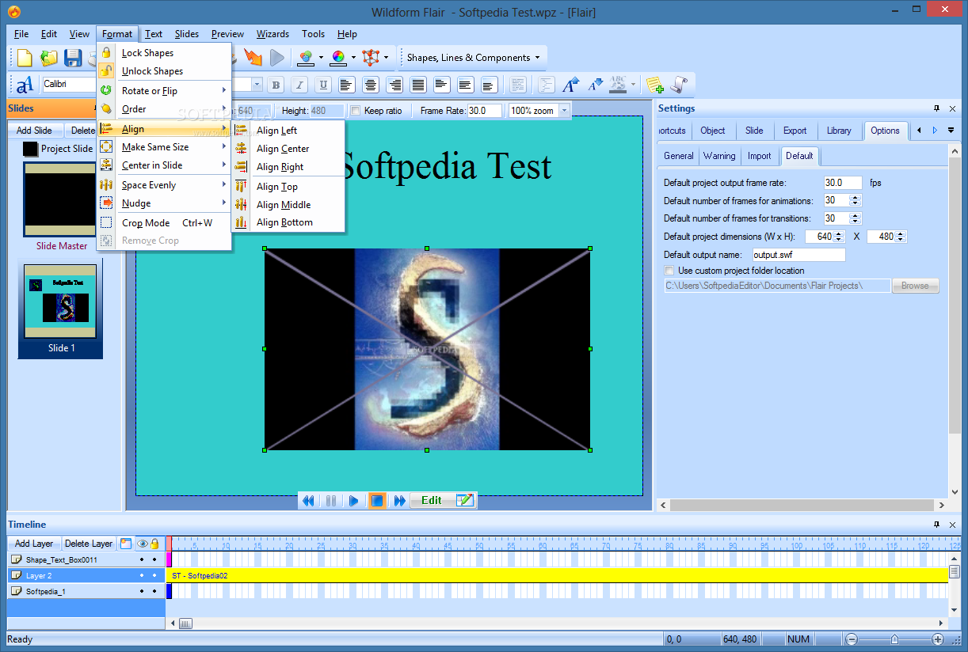Click the Add Slide button
Image resolution: width=968 pixels, height=652 pixels.
click(x=34, y=131)
